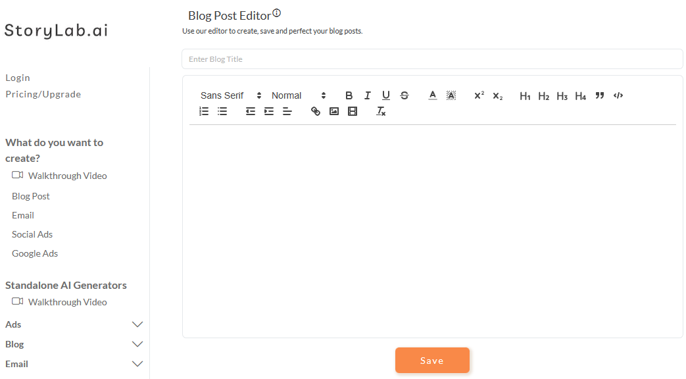Apply Heading 2 style
This screenshot has height=379, width=686.
coord(543,96)
